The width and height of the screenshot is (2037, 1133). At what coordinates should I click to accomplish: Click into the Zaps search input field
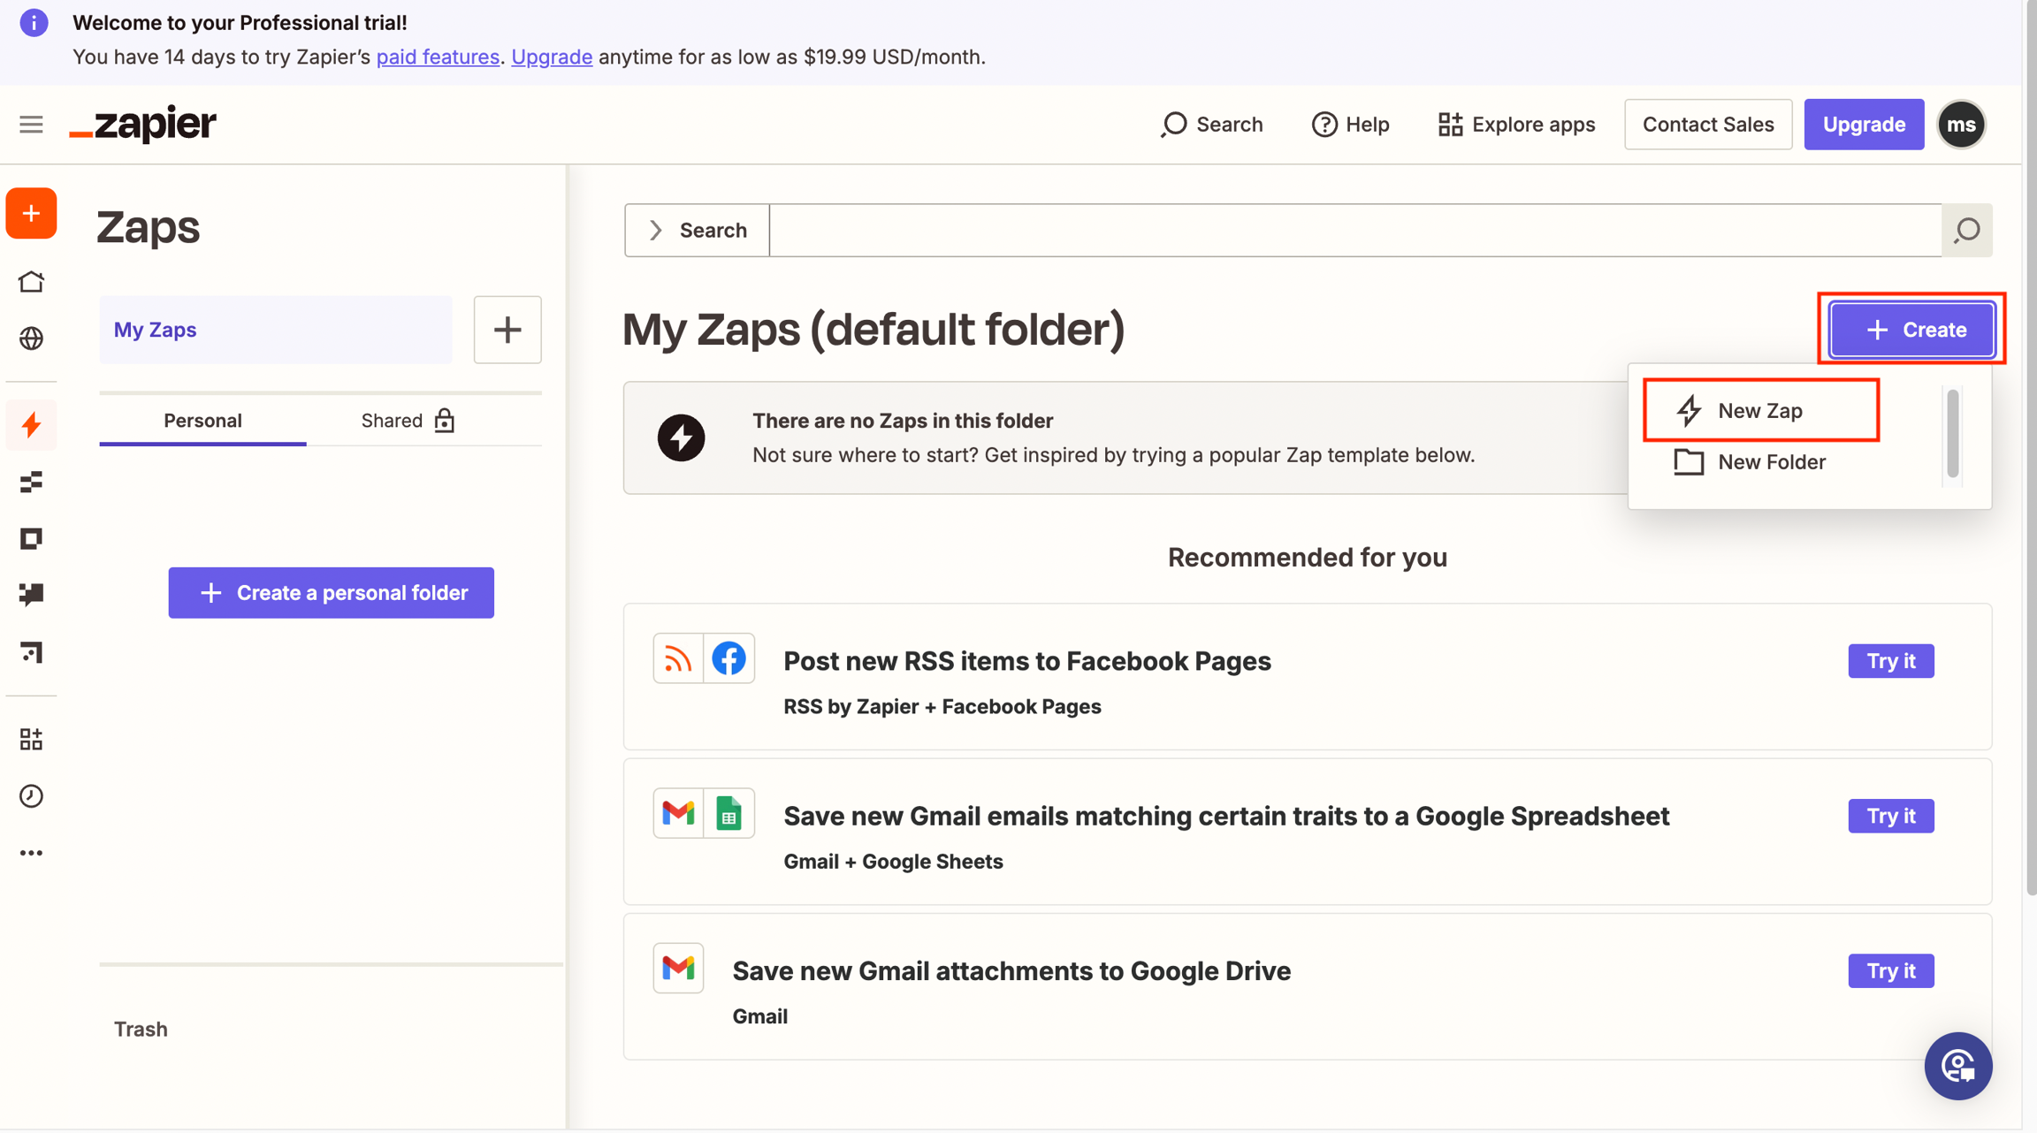coord(1354,231)
